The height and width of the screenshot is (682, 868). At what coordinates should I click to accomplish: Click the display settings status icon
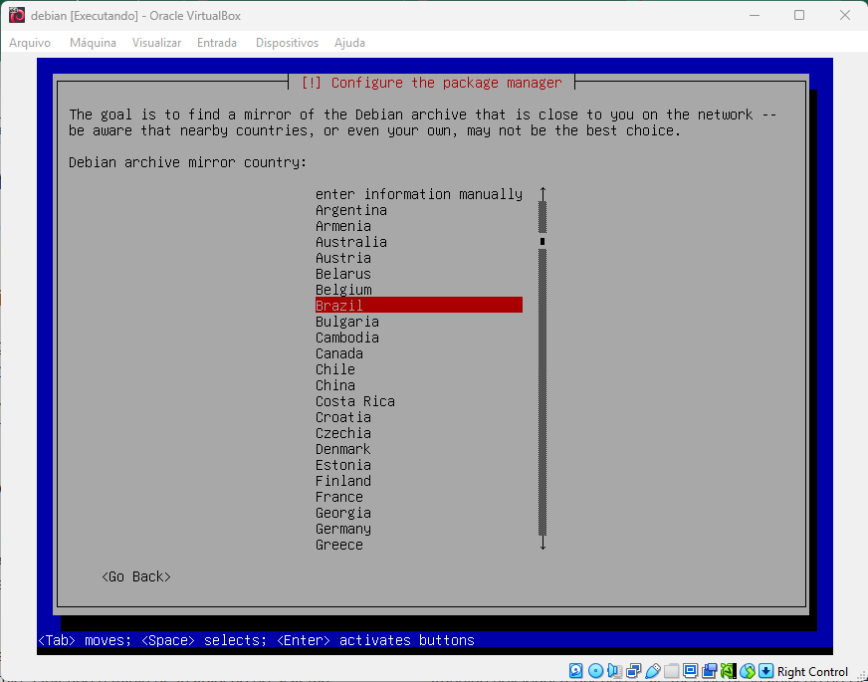click(x=690, y=671)
